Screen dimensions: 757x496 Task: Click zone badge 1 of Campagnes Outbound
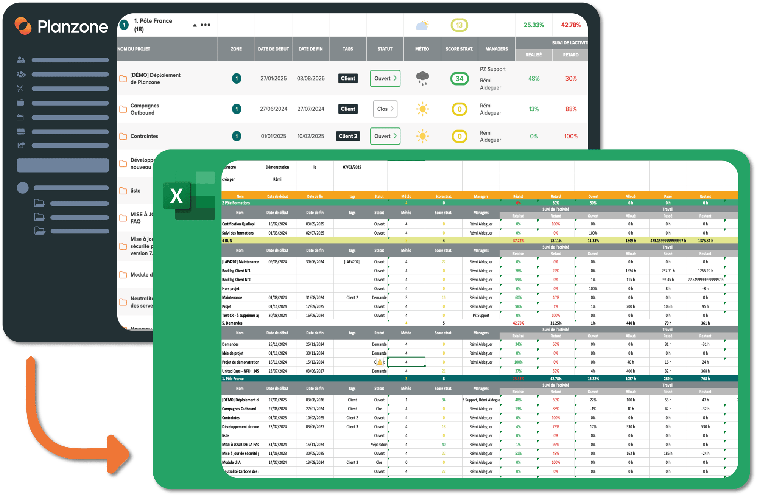click(237, 109)
